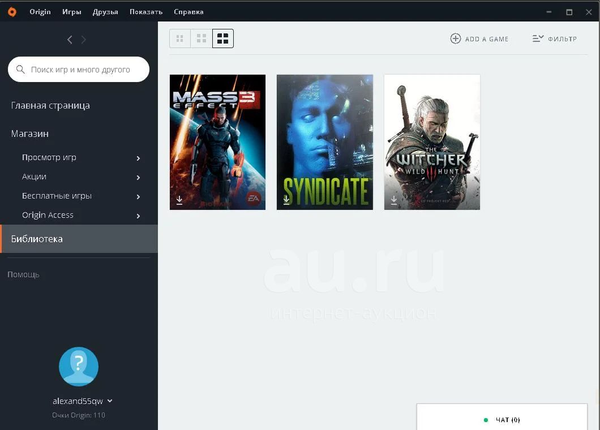Expand Просмотр игр submenu arrow

coord(138,158)
